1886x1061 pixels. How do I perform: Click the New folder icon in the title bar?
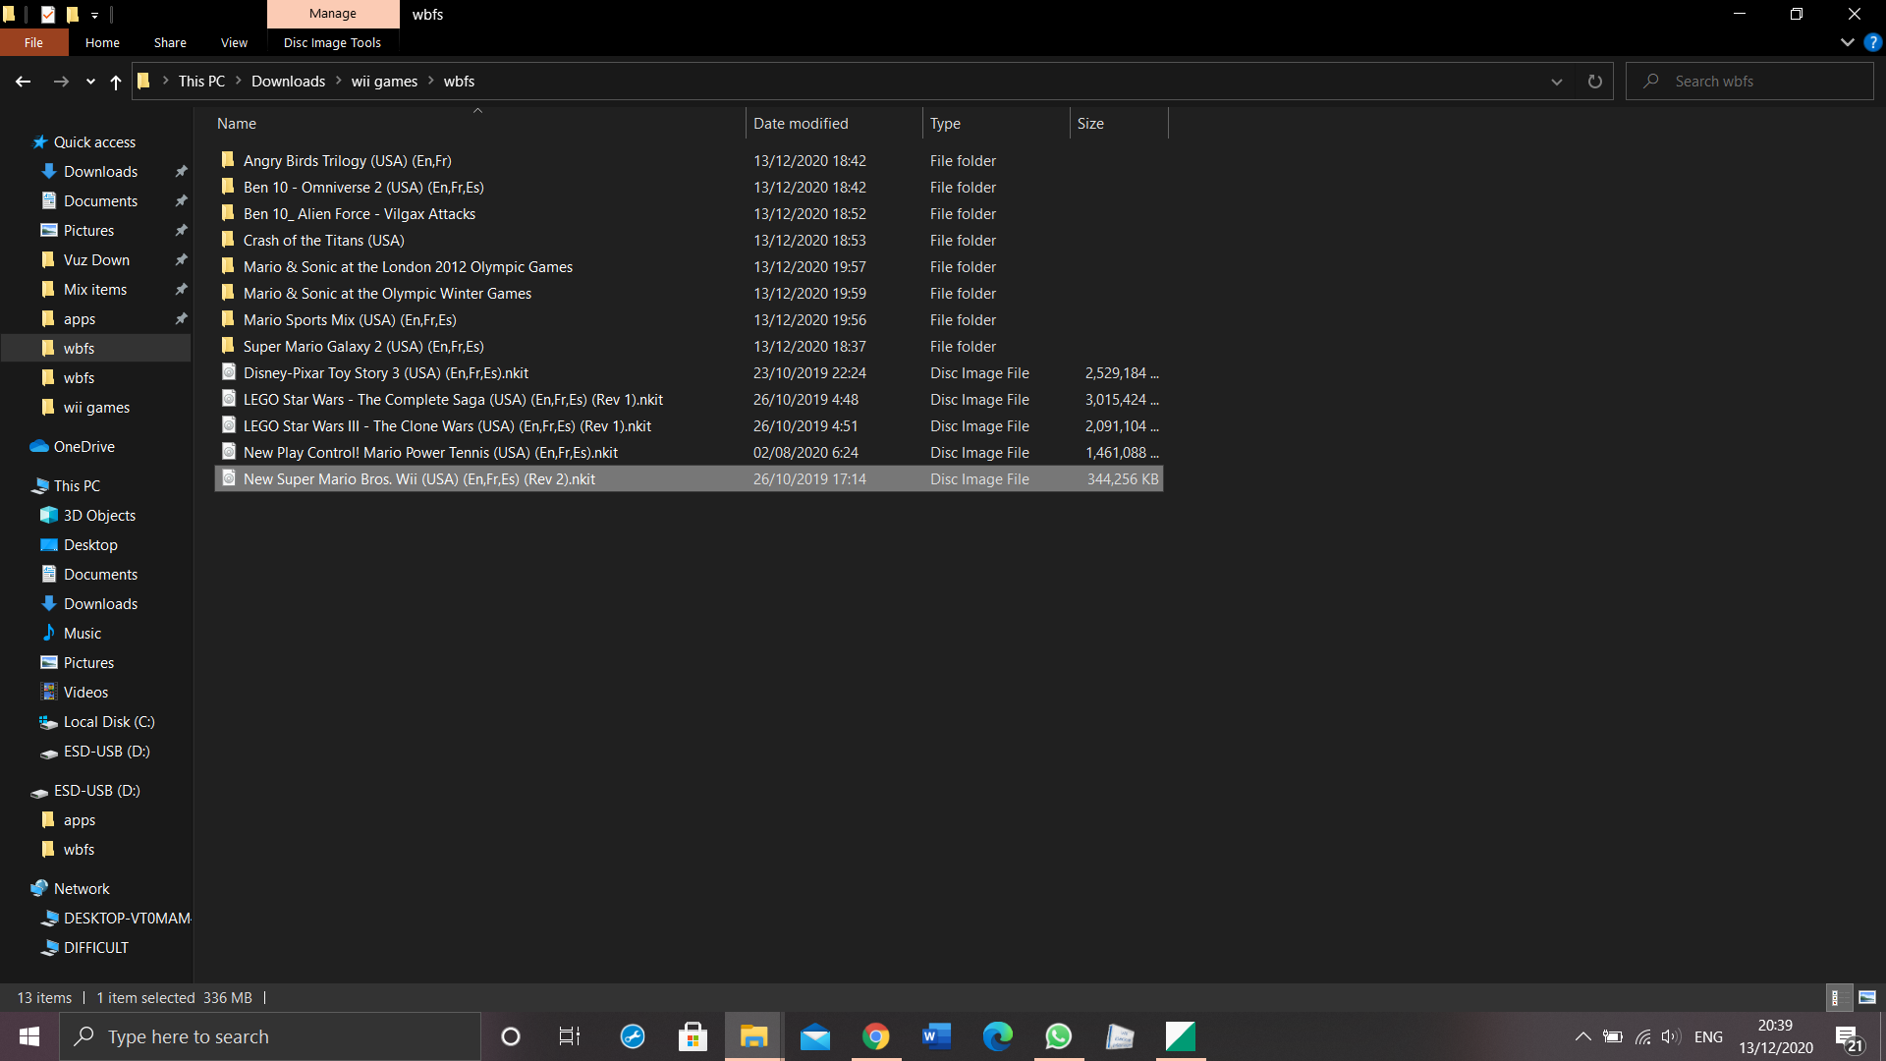72,14
